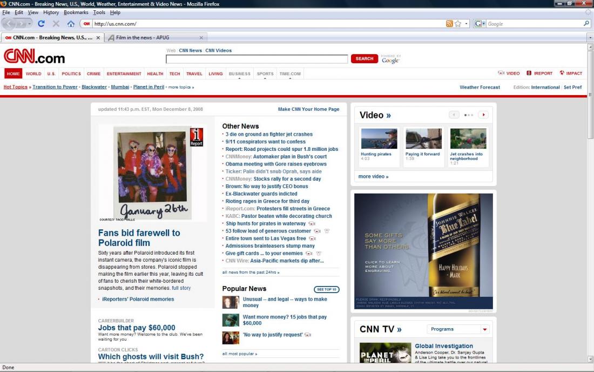Click the Johnnie Walker Blue Label ad
The width and height of the screenshot is (594, 372).
coord(423,251)
